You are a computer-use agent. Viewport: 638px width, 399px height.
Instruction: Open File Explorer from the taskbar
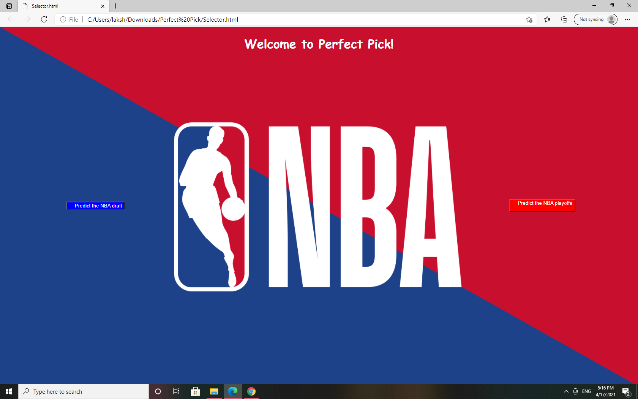214,391
